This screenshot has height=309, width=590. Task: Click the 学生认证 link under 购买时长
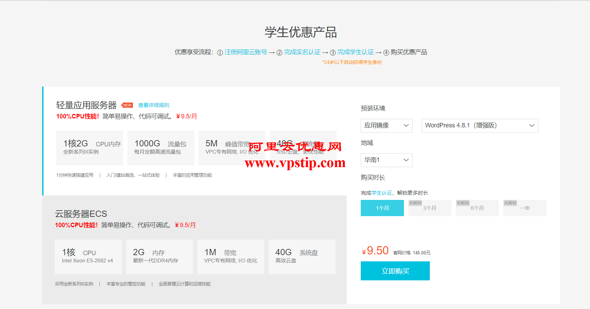tap(382, 193)
